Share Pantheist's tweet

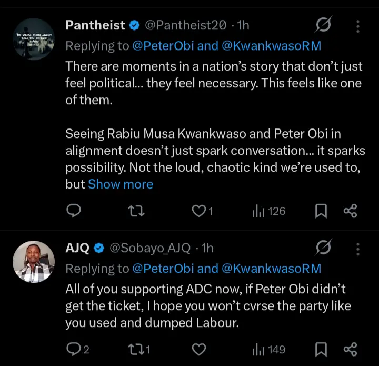350,211
